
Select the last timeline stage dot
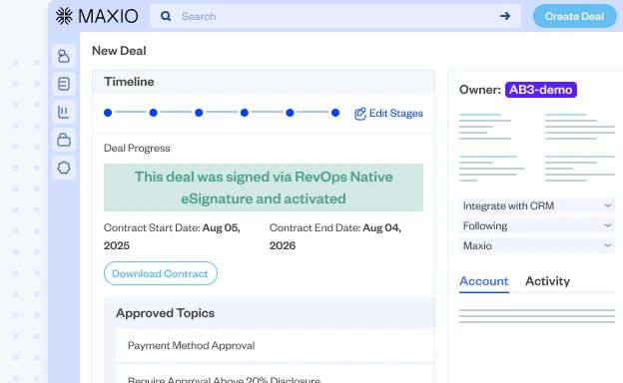point(335,113)
